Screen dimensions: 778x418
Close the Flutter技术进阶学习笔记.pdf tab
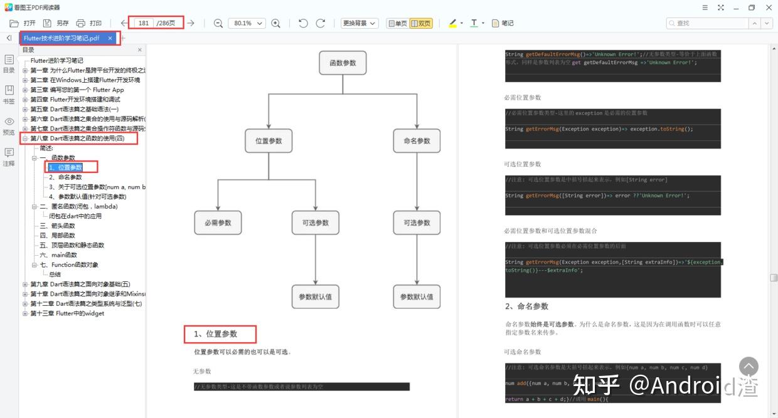[110, 38]
